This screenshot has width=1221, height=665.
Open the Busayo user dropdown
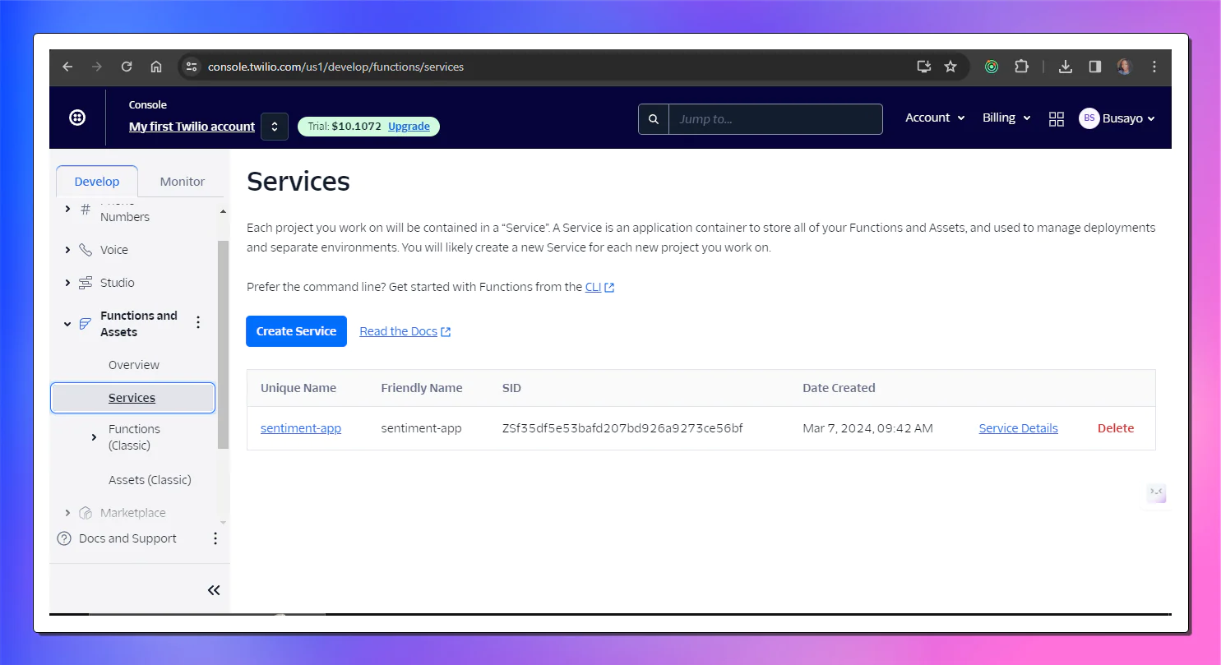1128,118
